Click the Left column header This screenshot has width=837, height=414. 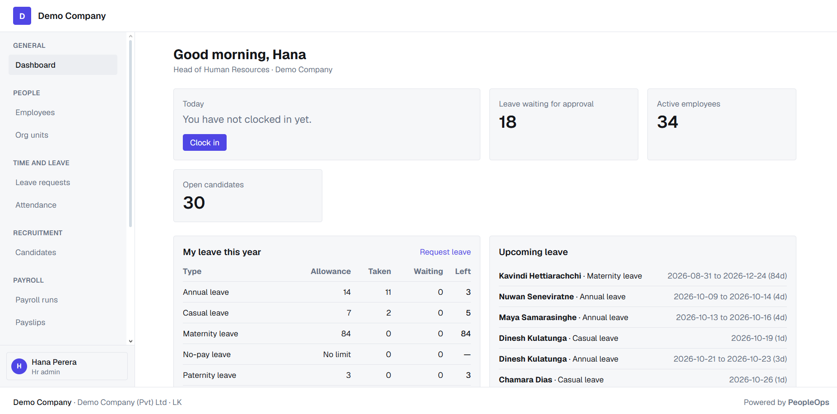(x=463, y=271)
